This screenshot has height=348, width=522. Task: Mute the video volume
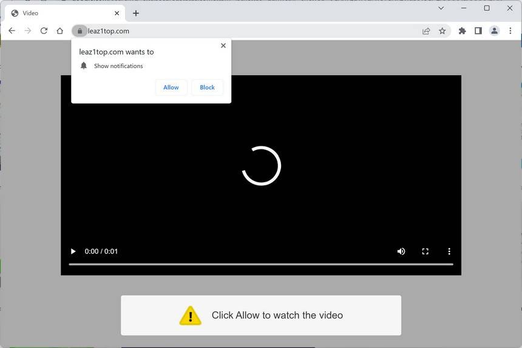[401, 251]
